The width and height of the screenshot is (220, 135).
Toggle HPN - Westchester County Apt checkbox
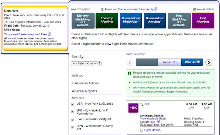(73, 127)
